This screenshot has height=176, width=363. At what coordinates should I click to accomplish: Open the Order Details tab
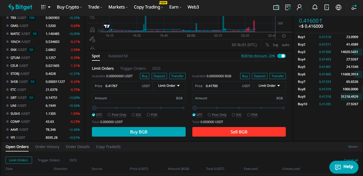78,147
